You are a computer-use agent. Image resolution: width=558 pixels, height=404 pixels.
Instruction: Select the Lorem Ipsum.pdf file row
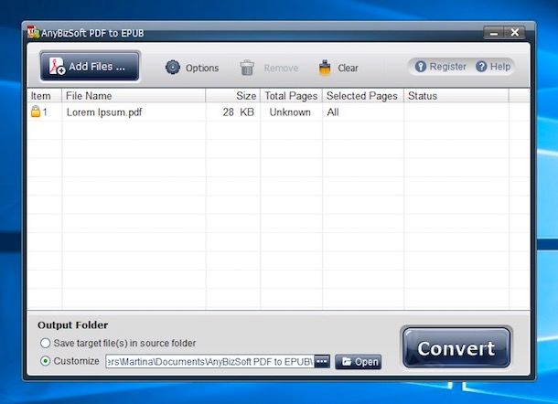click(103, 112)
